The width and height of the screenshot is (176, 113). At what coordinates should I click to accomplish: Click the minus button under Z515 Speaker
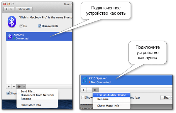point(89,90)
